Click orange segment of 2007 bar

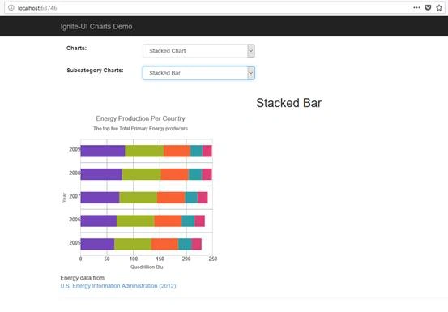tap(171, 198)
